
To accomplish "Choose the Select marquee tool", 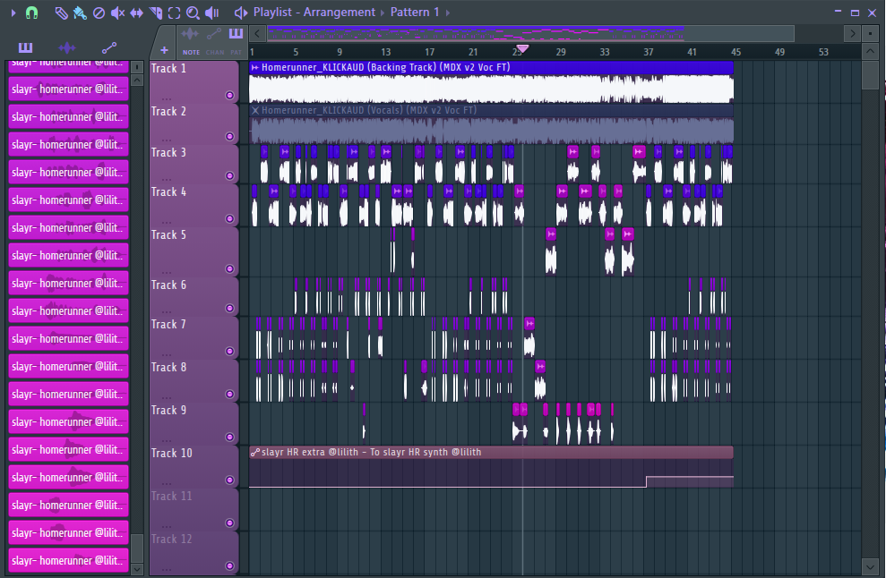I will click(174, 13).
